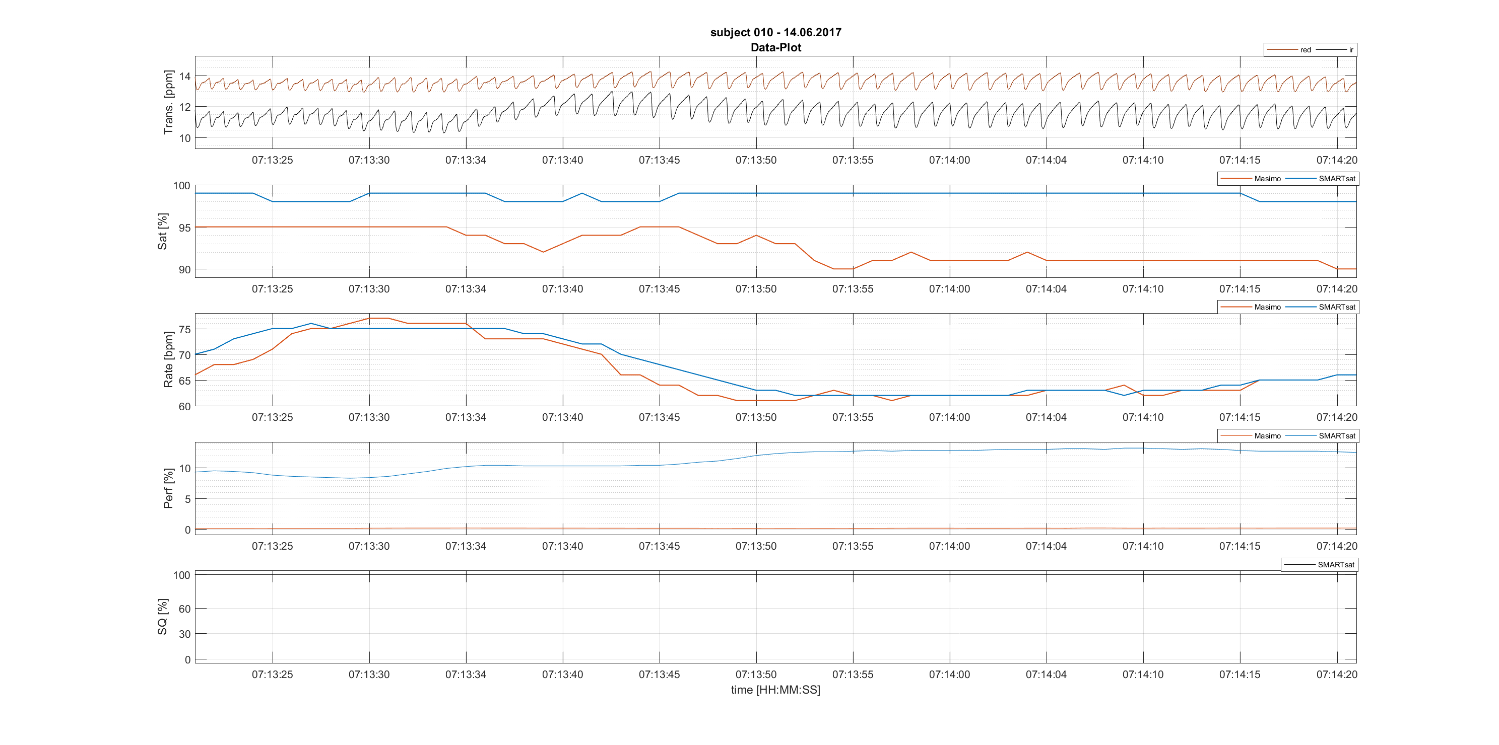This screenshot has width=1499, height=745.
Task: Click the 'time [HH:MM:SS]' x-axis label
Action: (x=775, y=690)
